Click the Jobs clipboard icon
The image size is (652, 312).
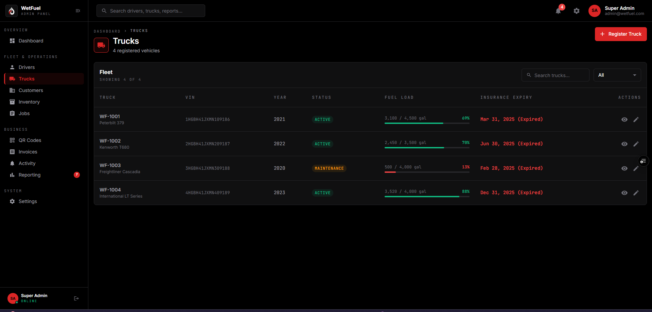12,113
